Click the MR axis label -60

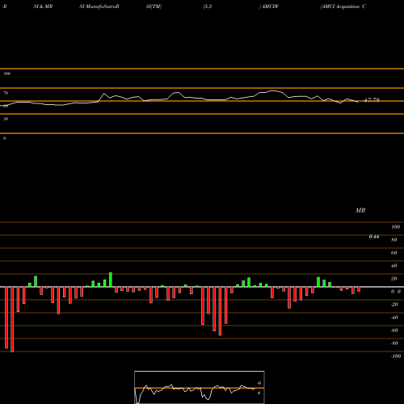pos(394,330)
